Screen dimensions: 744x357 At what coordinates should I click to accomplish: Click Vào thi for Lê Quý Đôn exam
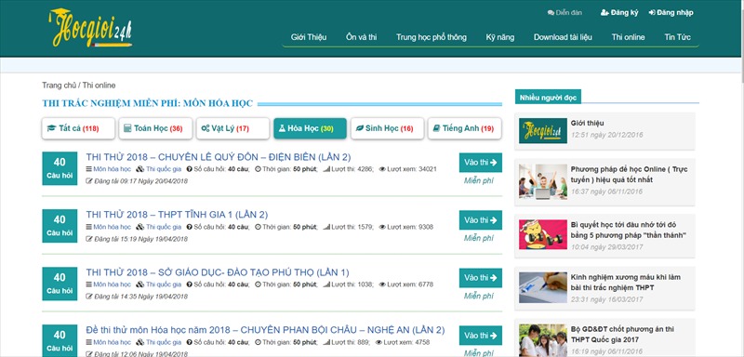(x=480, y=163)
